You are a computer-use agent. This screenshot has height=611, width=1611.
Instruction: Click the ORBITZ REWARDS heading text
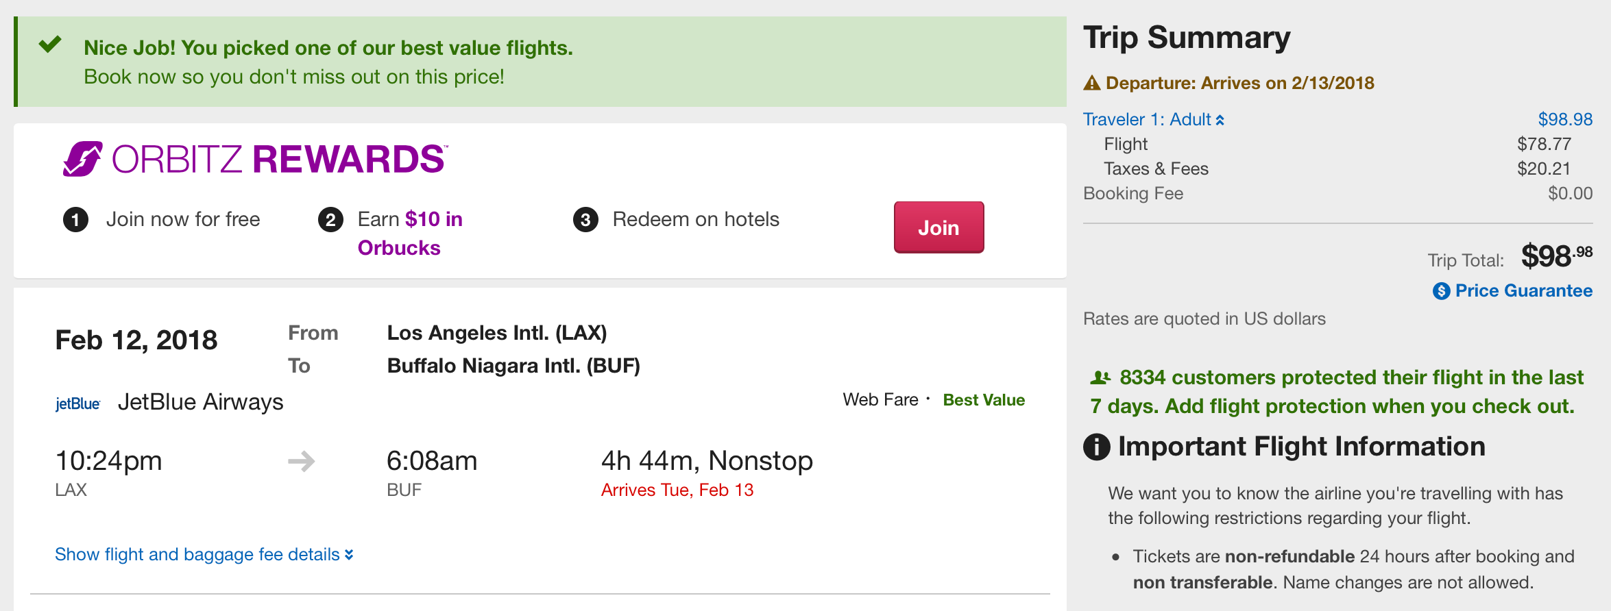pos(279,159)
